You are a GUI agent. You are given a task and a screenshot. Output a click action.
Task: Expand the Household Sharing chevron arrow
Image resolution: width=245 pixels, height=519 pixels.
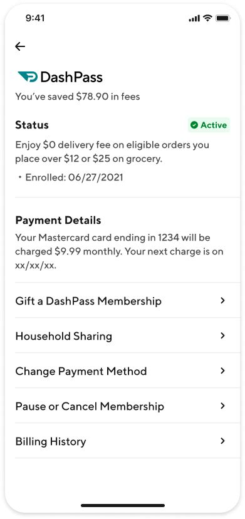coord(223,335)
